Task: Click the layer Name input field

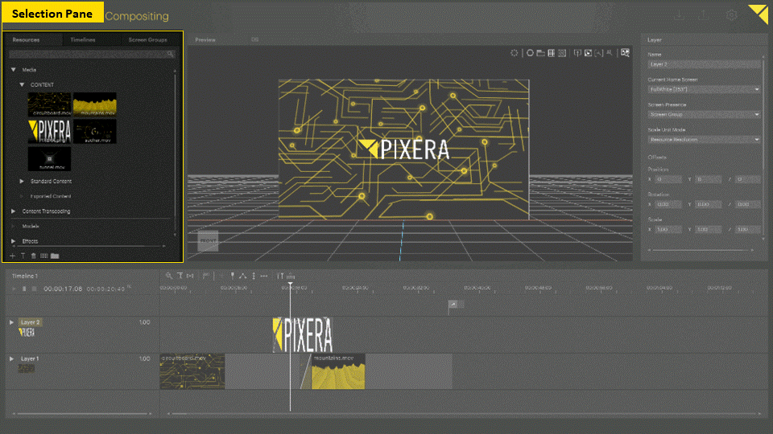Action: [704, 64]
